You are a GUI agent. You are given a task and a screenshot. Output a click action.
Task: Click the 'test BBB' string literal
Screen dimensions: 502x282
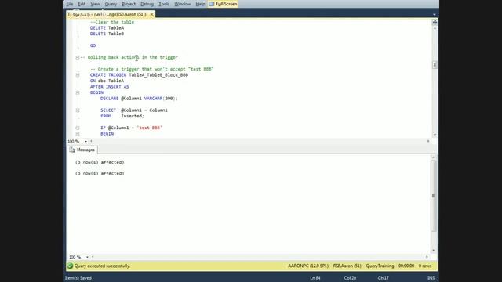click(x=150, y=128)
